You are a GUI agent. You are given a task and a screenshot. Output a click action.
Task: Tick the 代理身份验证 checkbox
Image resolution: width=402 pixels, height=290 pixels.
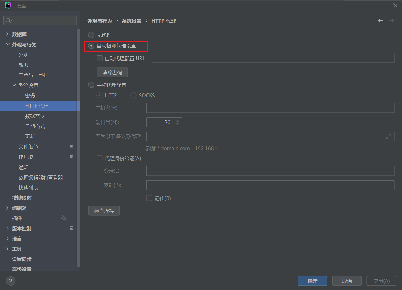click(x=100, y=158)
